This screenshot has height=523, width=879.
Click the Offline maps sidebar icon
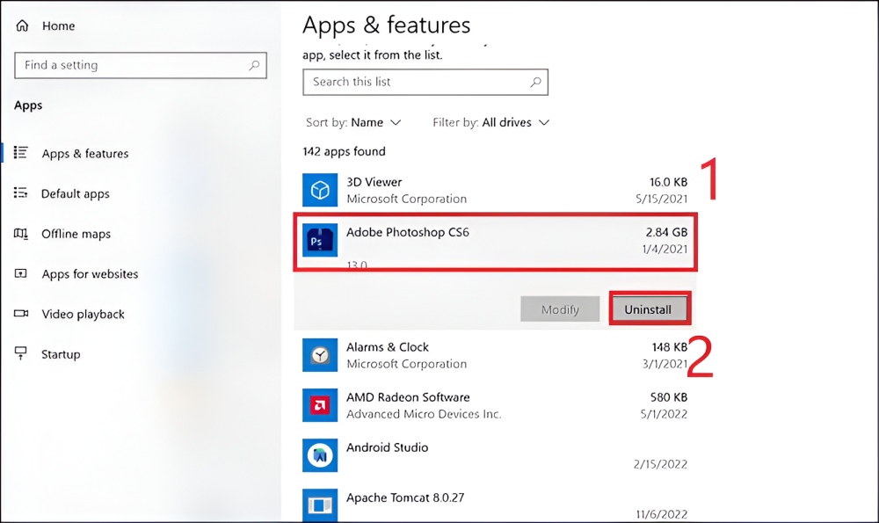(21, 234)
